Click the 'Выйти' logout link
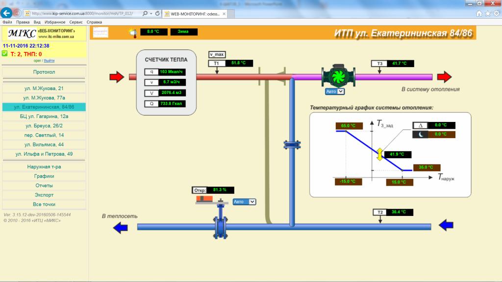The width and height of the screenshot is (502, 282). click(50, 61)
